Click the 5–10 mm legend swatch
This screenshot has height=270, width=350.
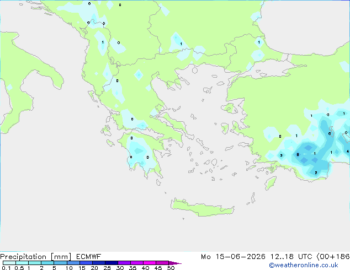point(60,263)
